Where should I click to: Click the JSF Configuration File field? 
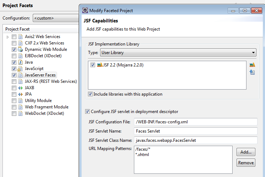point(196,122)
